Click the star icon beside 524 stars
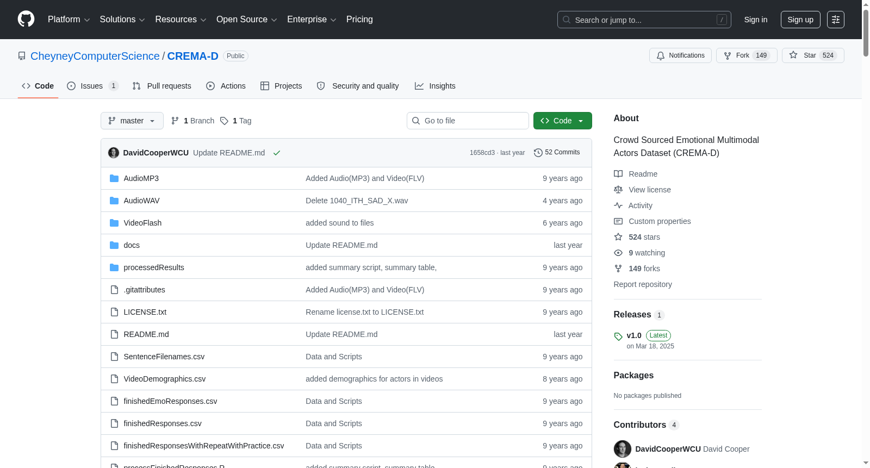This screenshot has width=870, height=468. pos(618,237)
